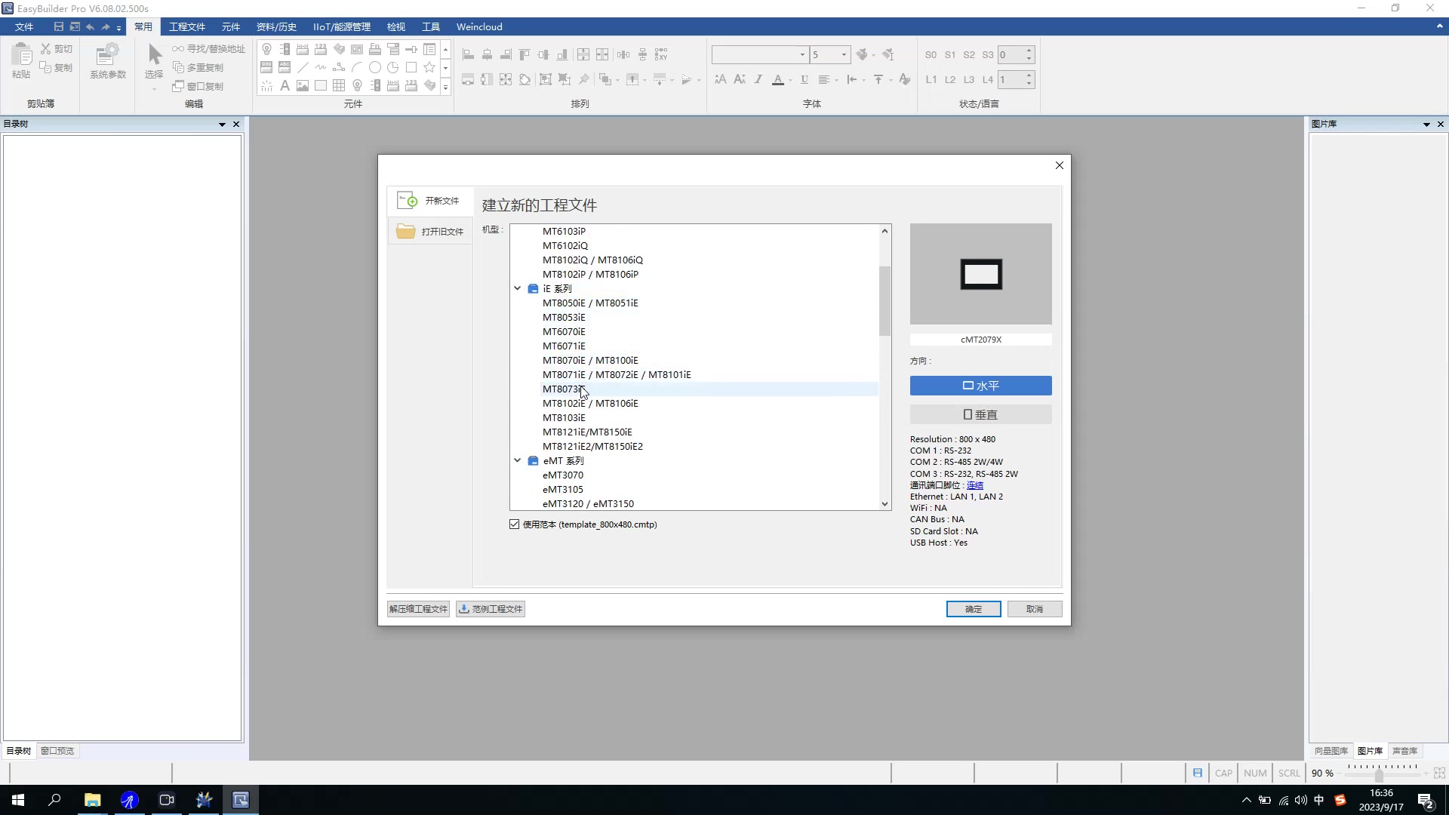Click the text 'A' element icon
1449x815 pixels.
[285, 86]
